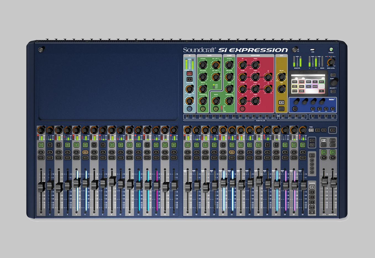Tap INPUTS on the touchscreen
Viewport: 375px width, 258px height.
click(x=321, y=82)
